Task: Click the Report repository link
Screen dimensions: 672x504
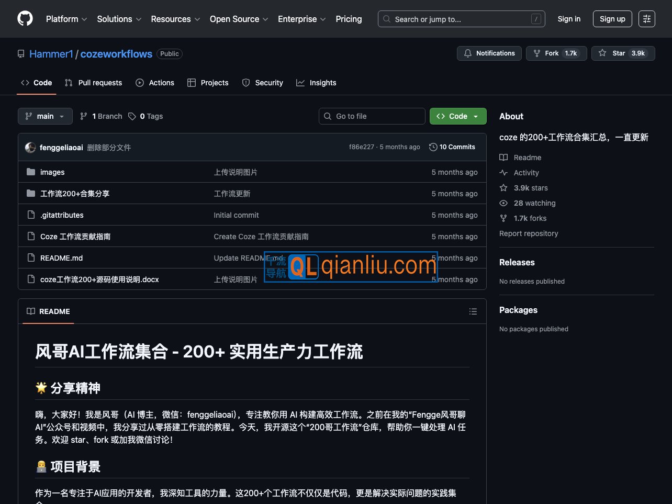Action: [x=529, y=233]
